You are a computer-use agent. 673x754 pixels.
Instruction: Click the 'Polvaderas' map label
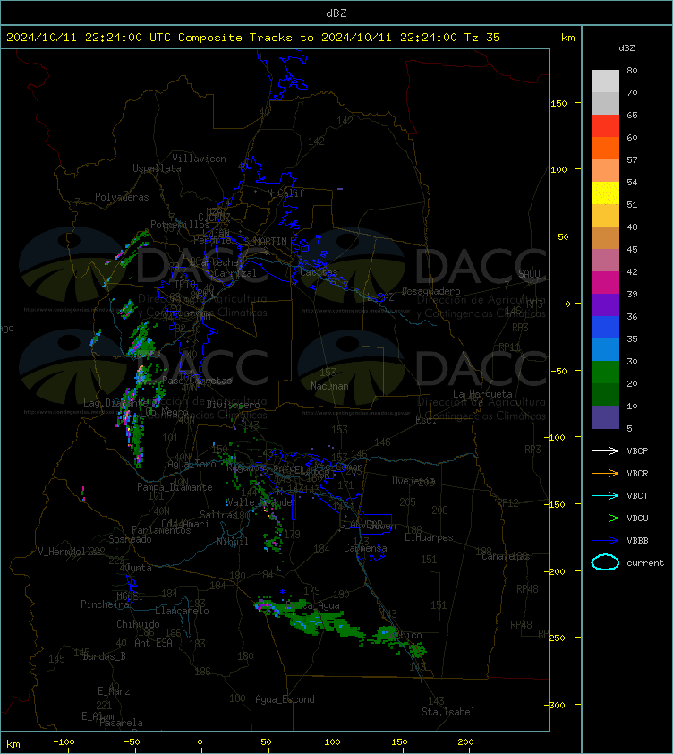tap(122, 197)
